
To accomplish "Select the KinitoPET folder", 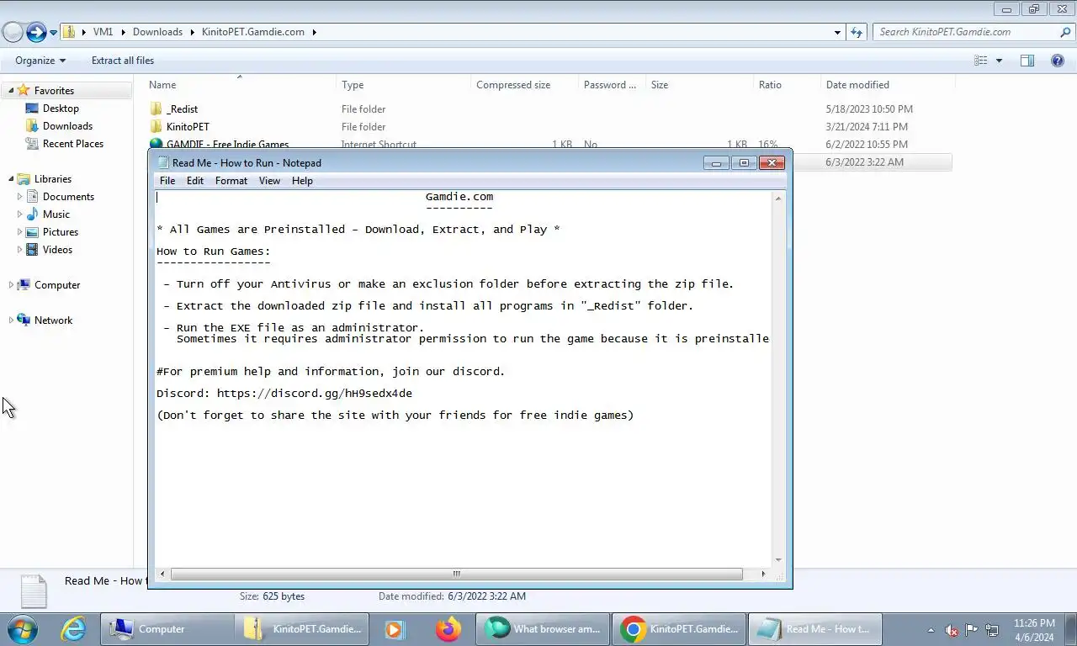I will coord(188,127).
